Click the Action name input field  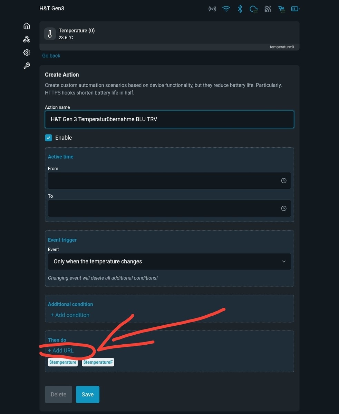point(169,119)
